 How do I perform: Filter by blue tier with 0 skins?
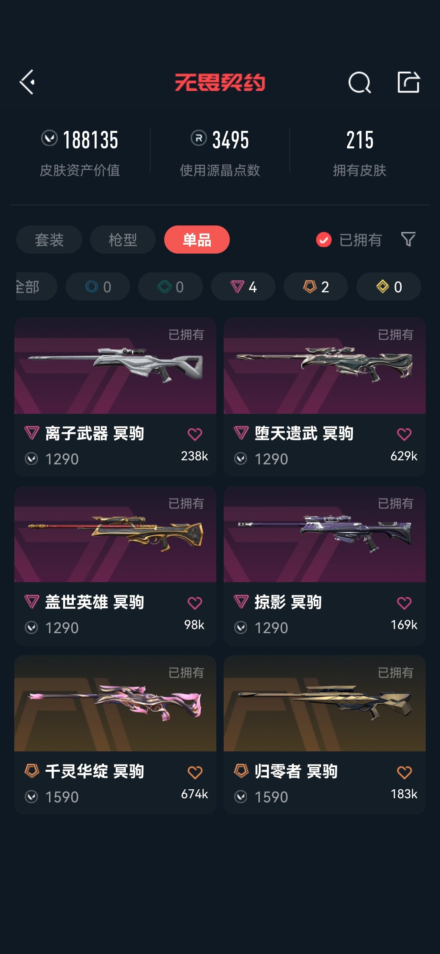point(98,287)
